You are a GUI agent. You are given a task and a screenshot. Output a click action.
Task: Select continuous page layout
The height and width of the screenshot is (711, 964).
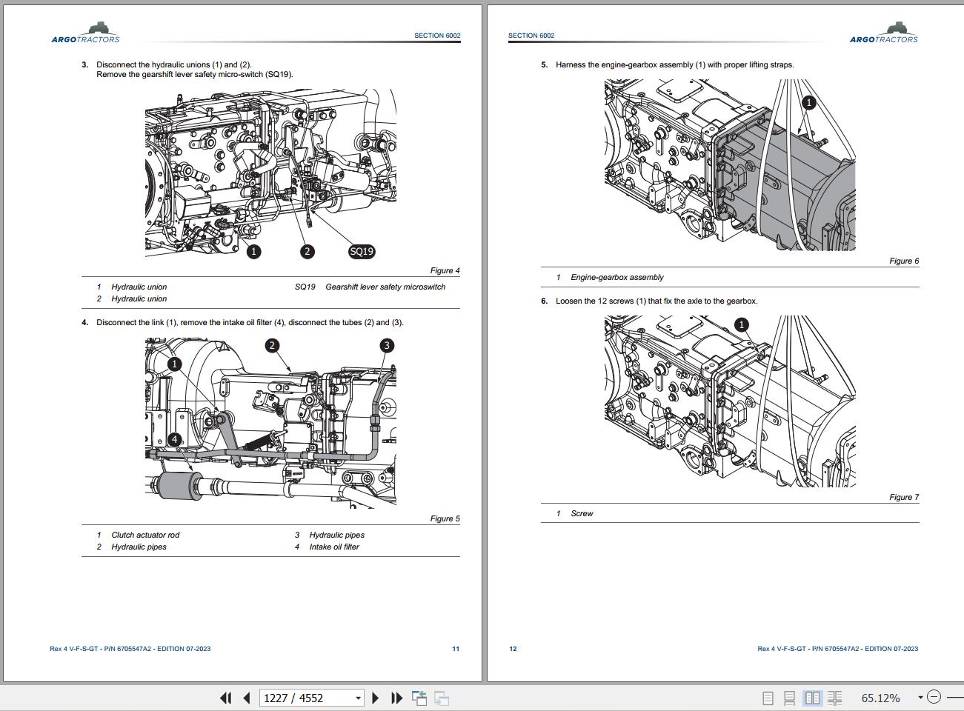pyautogui.click(x=790, y=698)
